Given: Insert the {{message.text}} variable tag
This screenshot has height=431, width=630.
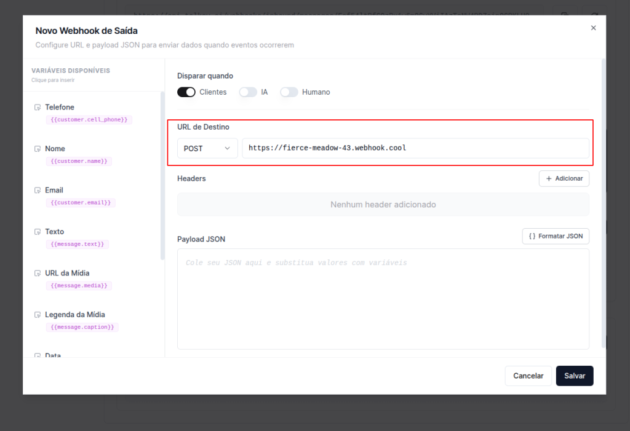Looking at the screenshot, I should (78, 244).
